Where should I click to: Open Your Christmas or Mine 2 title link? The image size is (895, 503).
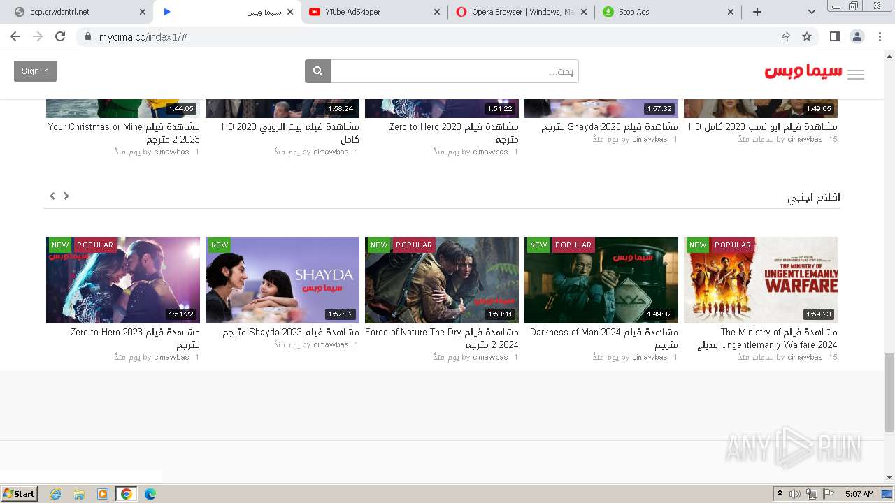point(124,133)
